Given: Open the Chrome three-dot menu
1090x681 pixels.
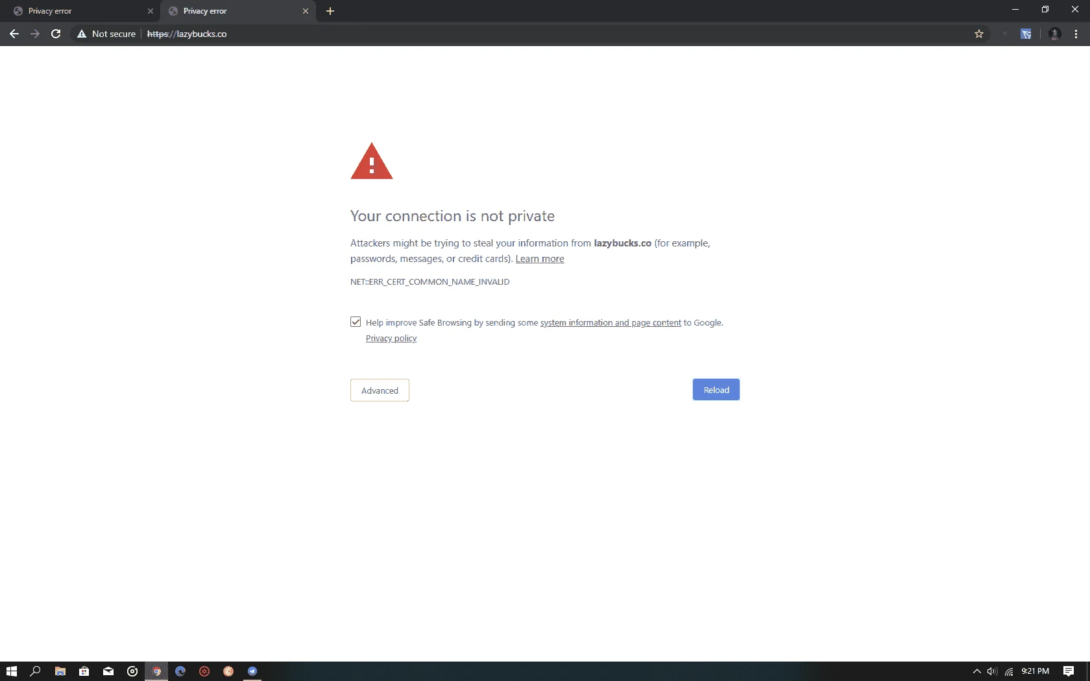Looking at the screenshot, I should point(1076,34).
